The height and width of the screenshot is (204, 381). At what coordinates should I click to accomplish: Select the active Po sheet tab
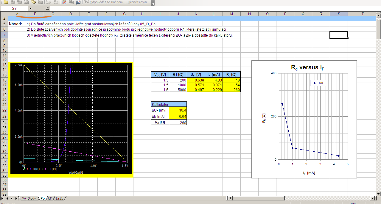pyautogui.click(x=43, y=198)
